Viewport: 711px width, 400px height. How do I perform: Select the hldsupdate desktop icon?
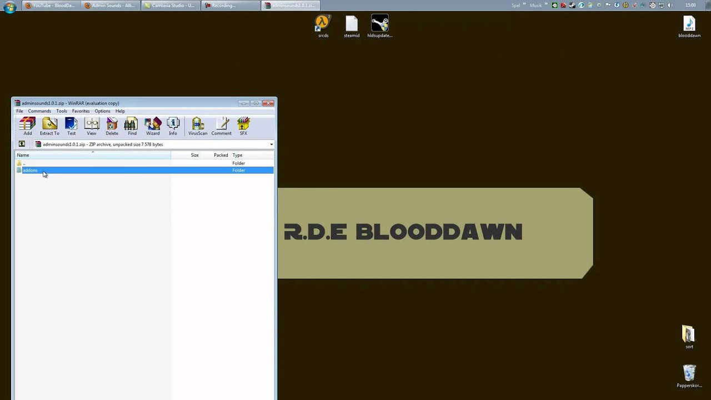(380, 27)
